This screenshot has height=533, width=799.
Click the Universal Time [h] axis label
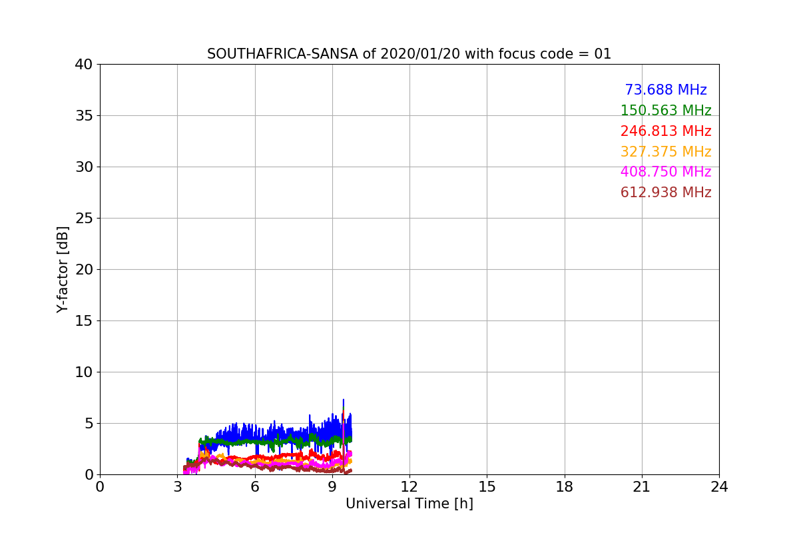click(409, 504)
